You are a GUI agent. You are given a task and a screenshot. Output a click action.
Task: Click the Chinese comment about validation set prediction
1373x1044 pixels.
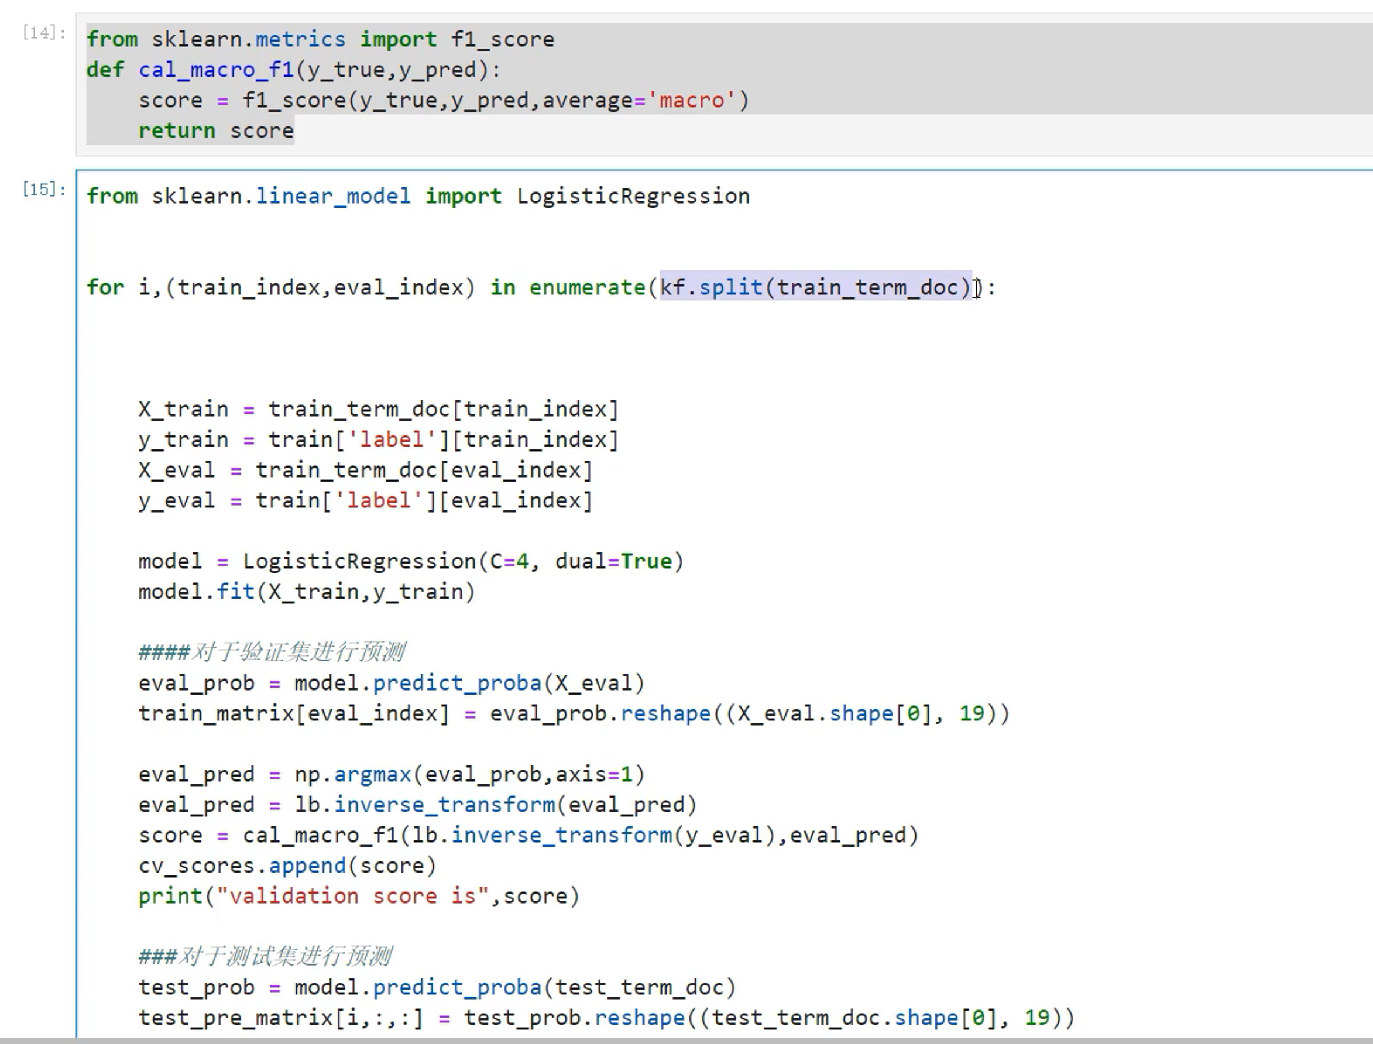pyautogui.click(x=272, y=652)
